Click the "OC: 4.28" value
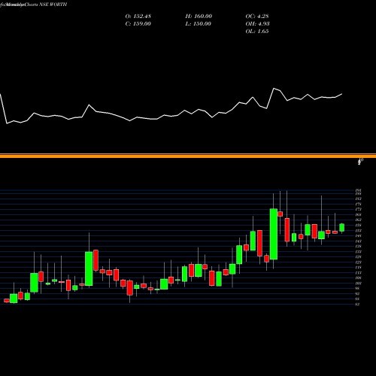Image resolution: width=376 pixels, height=376 pixels. [x=257, y=17]
